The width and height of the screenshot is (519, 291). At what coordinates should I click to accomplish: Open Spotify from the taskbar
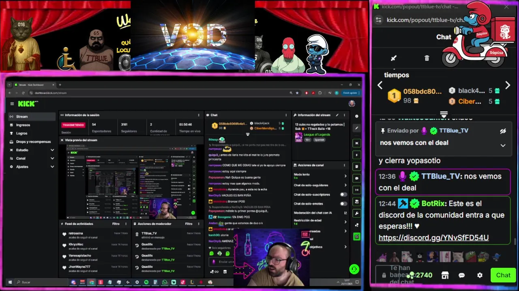pos(146,282)
